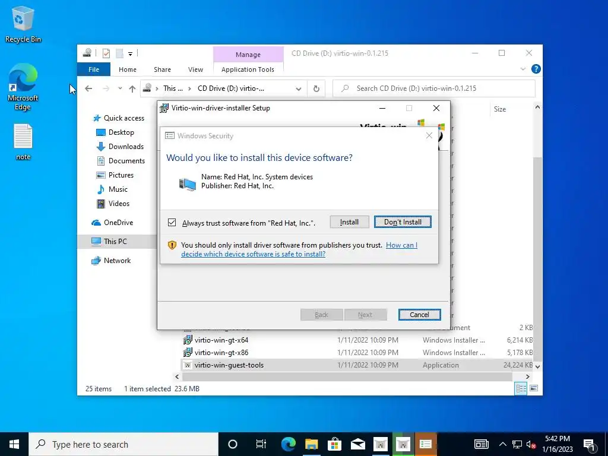The width and height of the screenshot is (608, 456).
Task: Switch to large icons view layout
Action: (x=534, y=388)
